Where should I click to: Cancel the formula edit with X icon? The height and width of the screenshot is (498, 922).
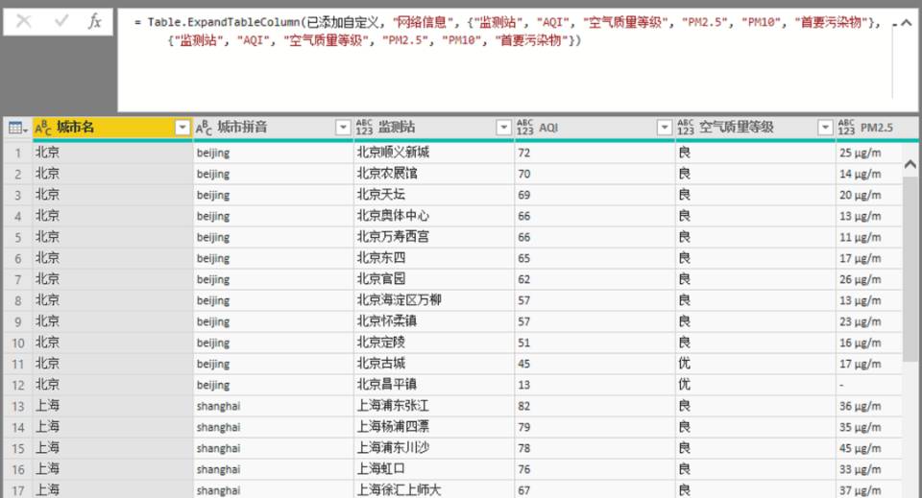pos(24,22)
